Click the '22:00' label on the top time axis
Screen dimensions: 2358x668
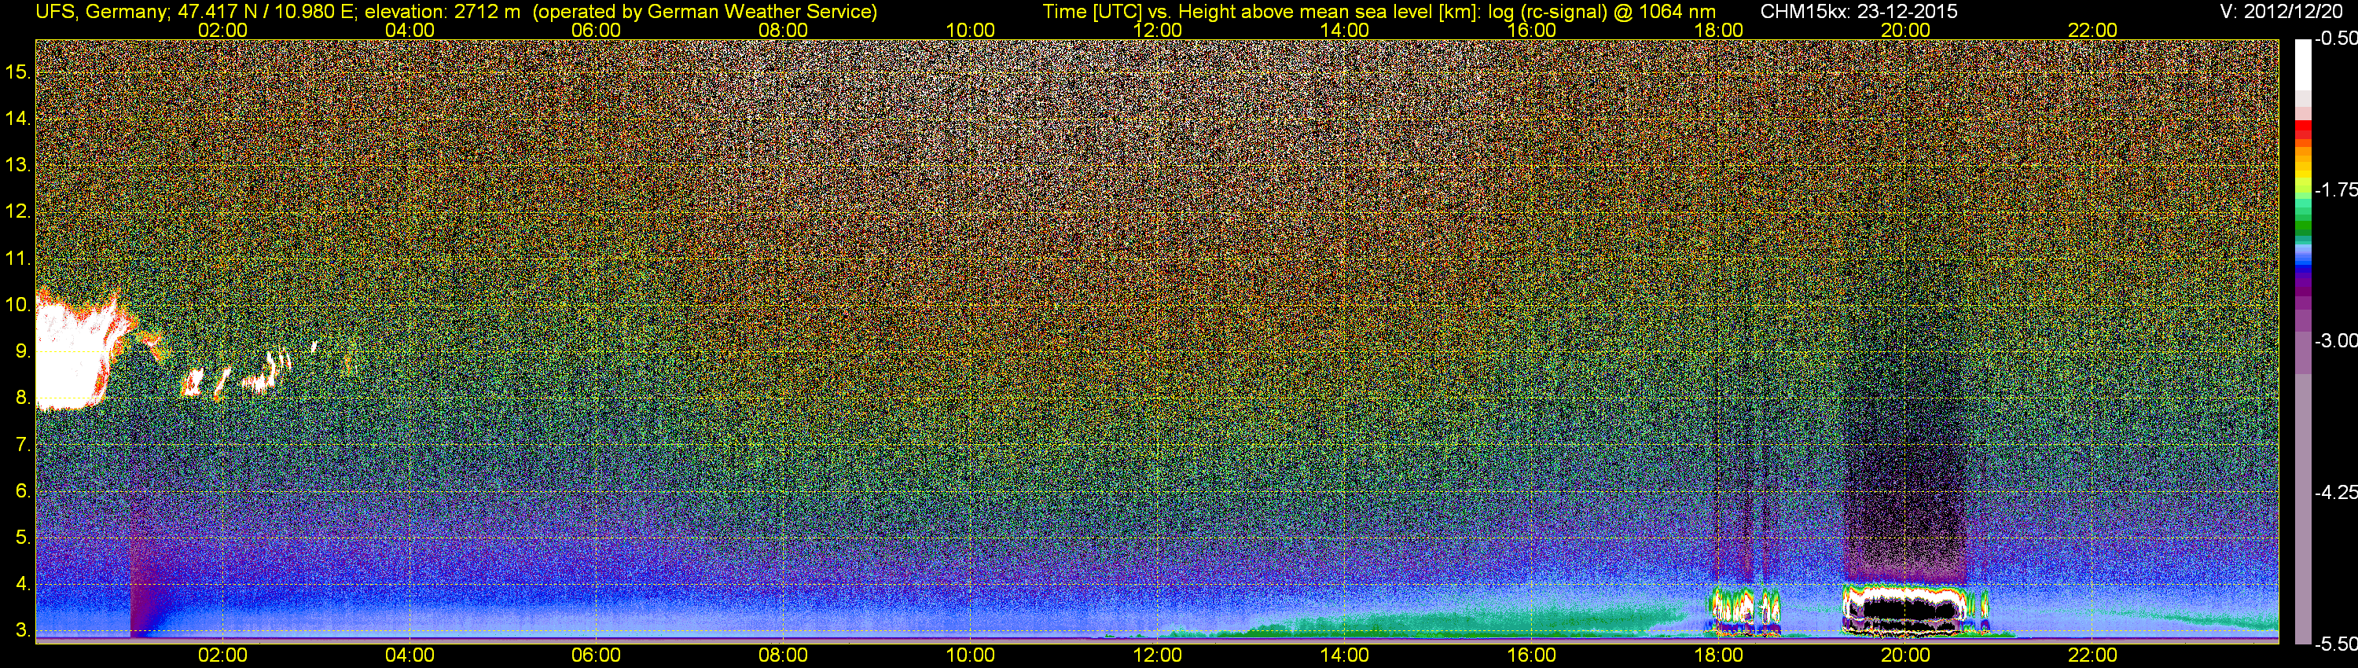2092,30
